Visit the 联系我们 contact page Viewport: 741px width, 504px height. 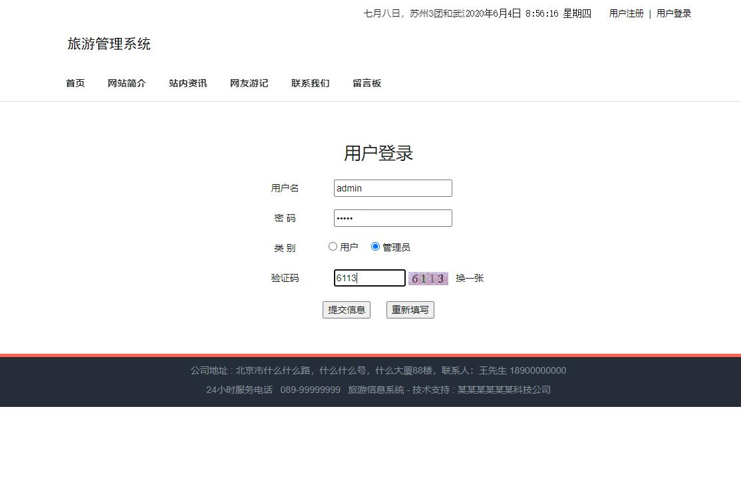coord(310,82)
